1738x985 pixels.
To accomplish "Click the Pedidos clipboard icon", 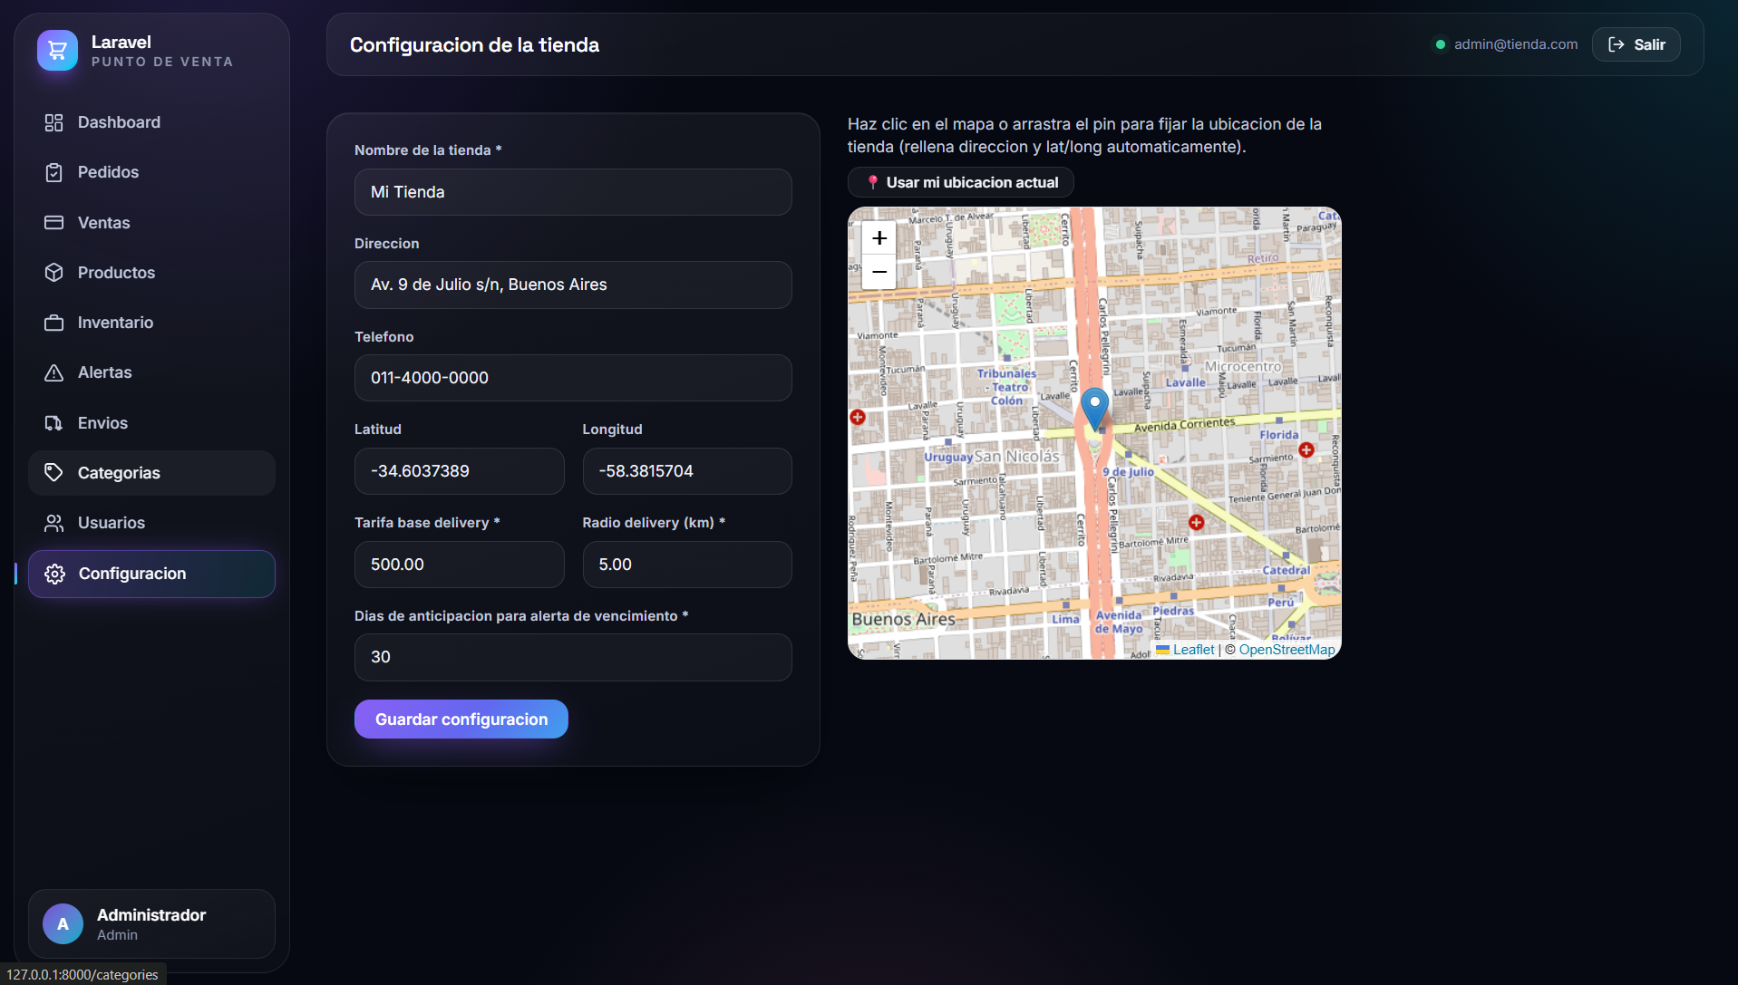I will [x=54, y=172].
